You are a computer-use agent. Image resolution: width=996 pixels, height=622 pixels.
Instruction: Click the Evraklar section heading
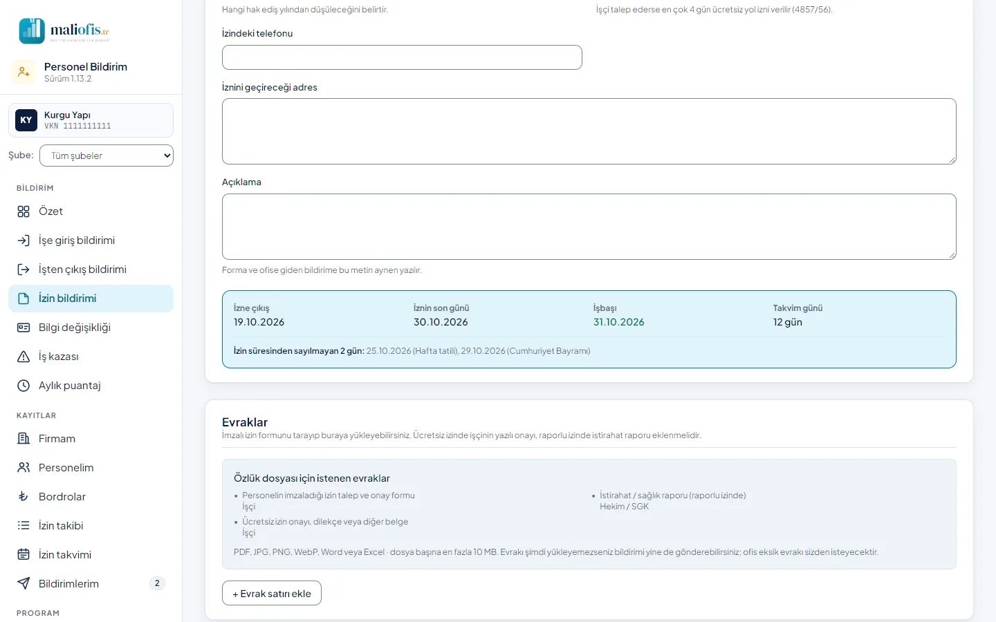[245, 422]
